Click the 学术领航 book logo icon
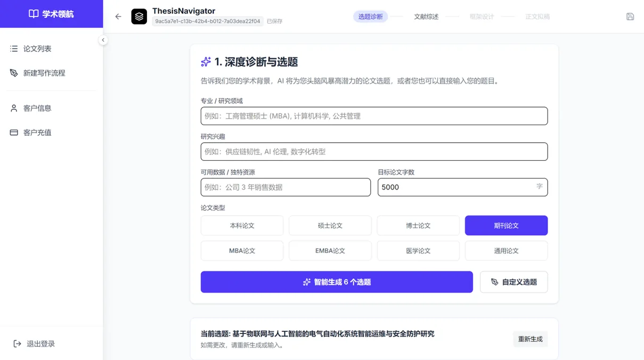 [x=34, y=14]
